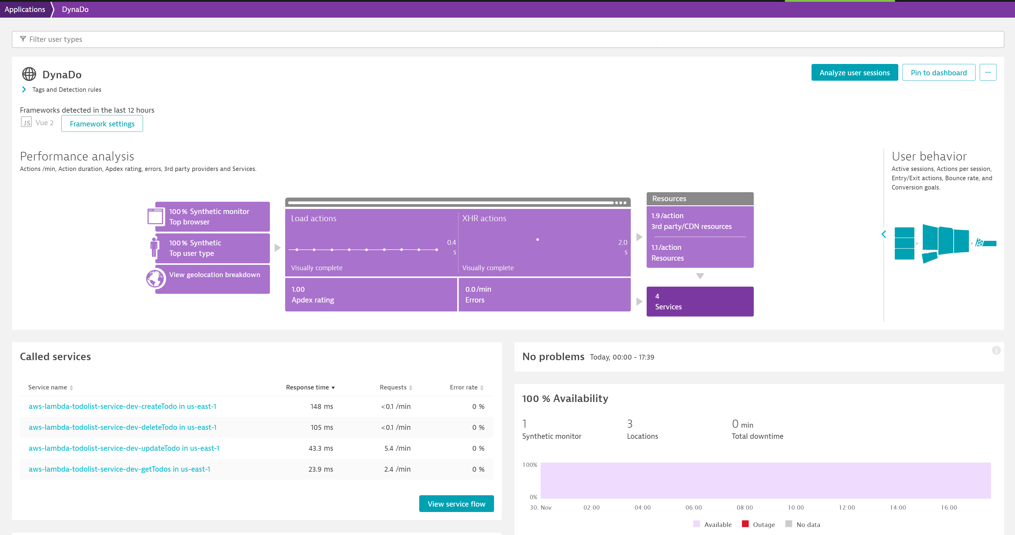Click the left chevron on User behavior panel
Screen dimensions: 1015x535
[x=884, y=234]
